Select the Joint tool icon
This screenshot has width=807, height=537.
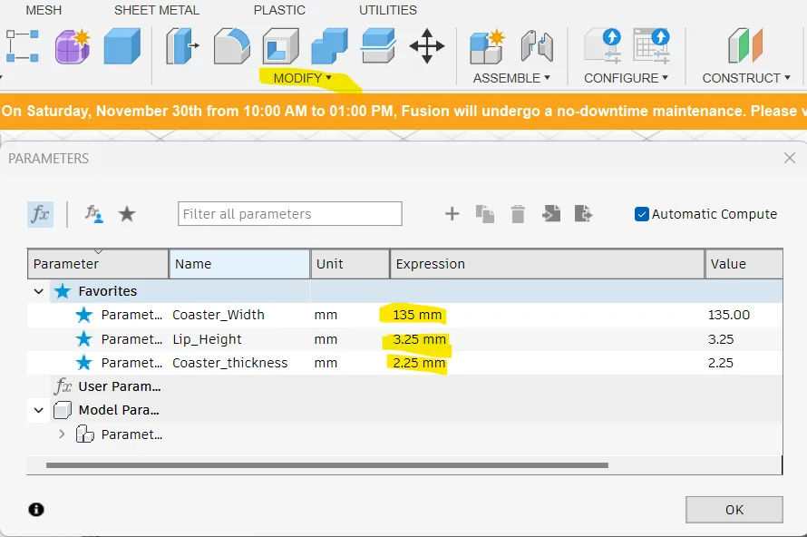[x=537, y=46]
